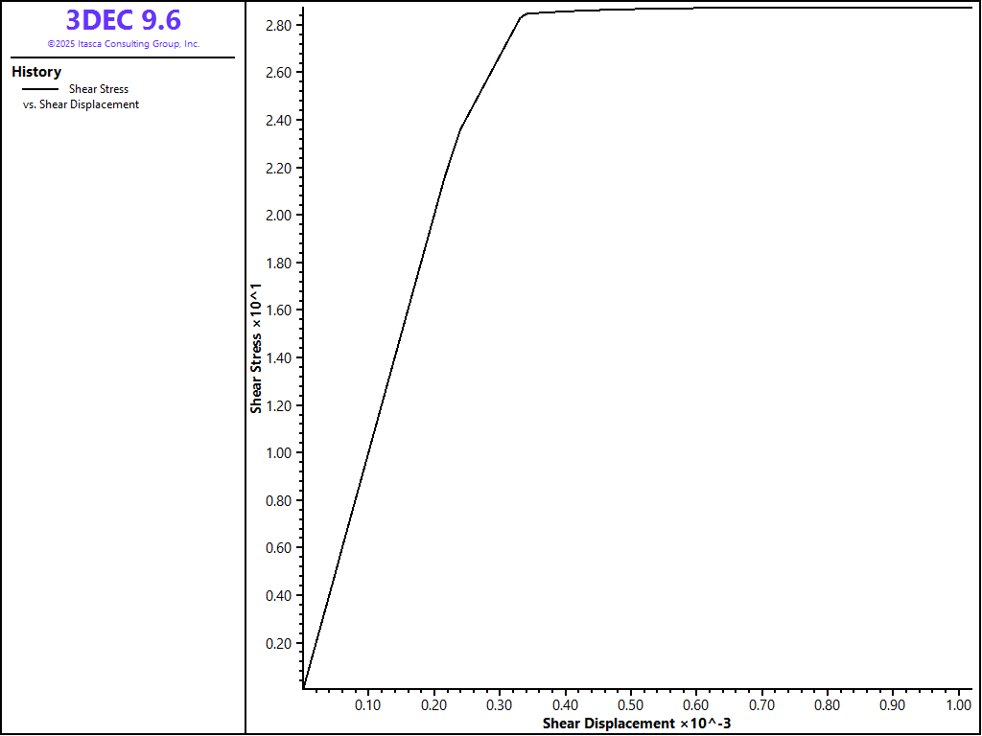This screenshot has width=982, height=736.
Task: Click the black line sample in legend
Action: point(40,89)
